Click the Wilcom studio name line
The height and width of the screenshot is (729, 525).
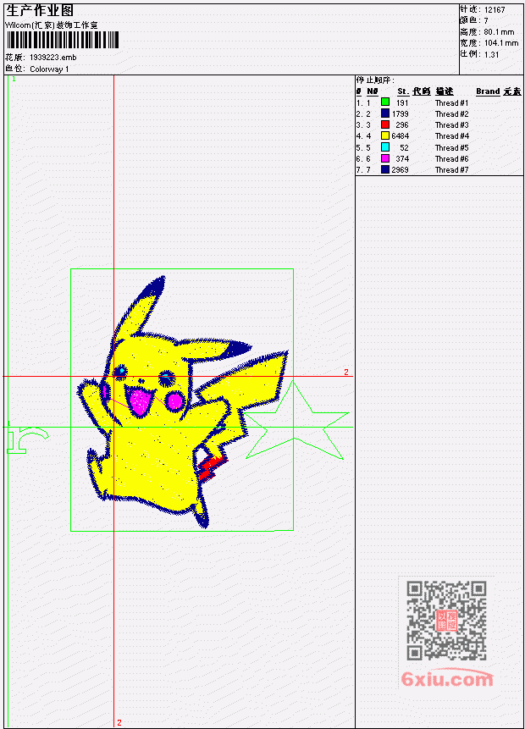point(52,25)
